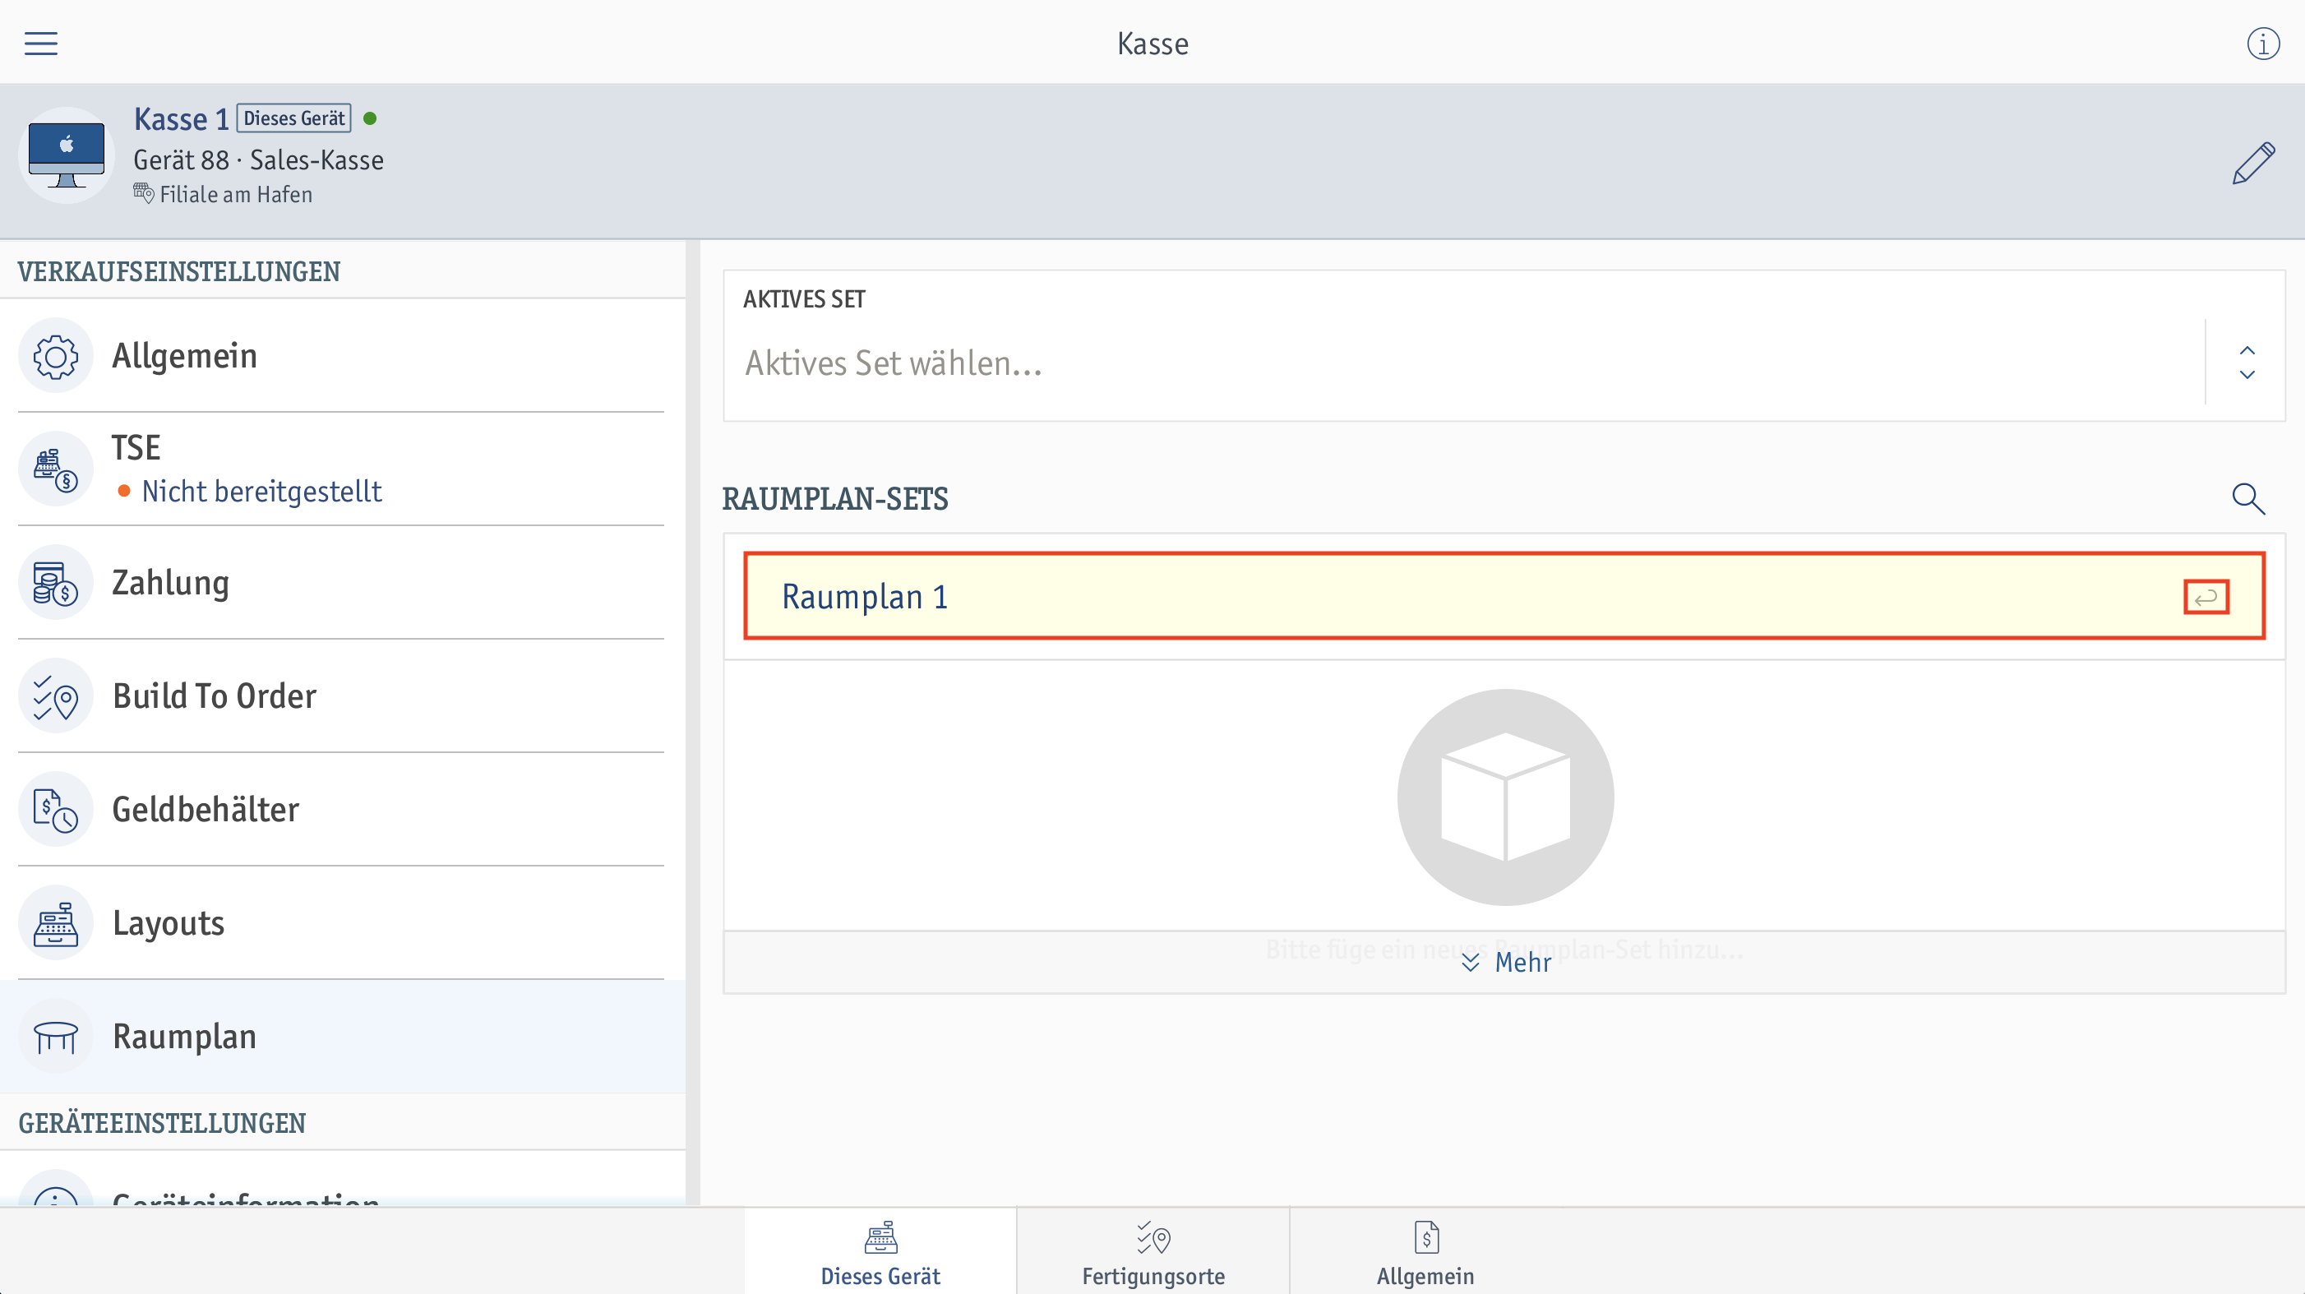Open the Aktives Set wählen dropdown
Image resolution: width=2305 pixels, height=1294 pixels.
1504,363
